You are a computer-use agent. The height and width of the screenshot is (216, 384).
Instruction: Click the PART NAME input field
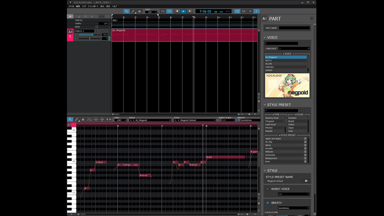tap(294, 28)
